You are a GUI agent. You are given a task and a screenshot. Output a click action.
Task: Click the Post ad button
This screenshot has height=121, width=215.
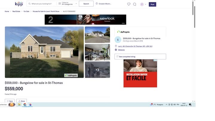[x=152, y=4]
